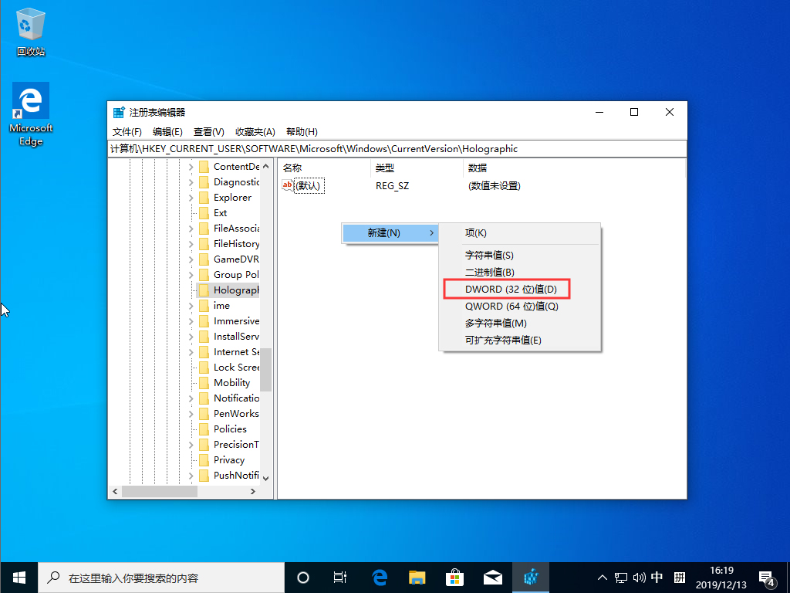Open File Explorer from the taskbar

pos(417,577)
